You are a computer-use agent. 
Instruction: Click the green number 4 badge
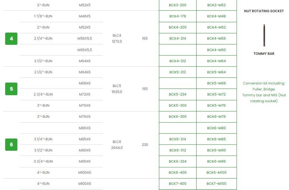11,39
